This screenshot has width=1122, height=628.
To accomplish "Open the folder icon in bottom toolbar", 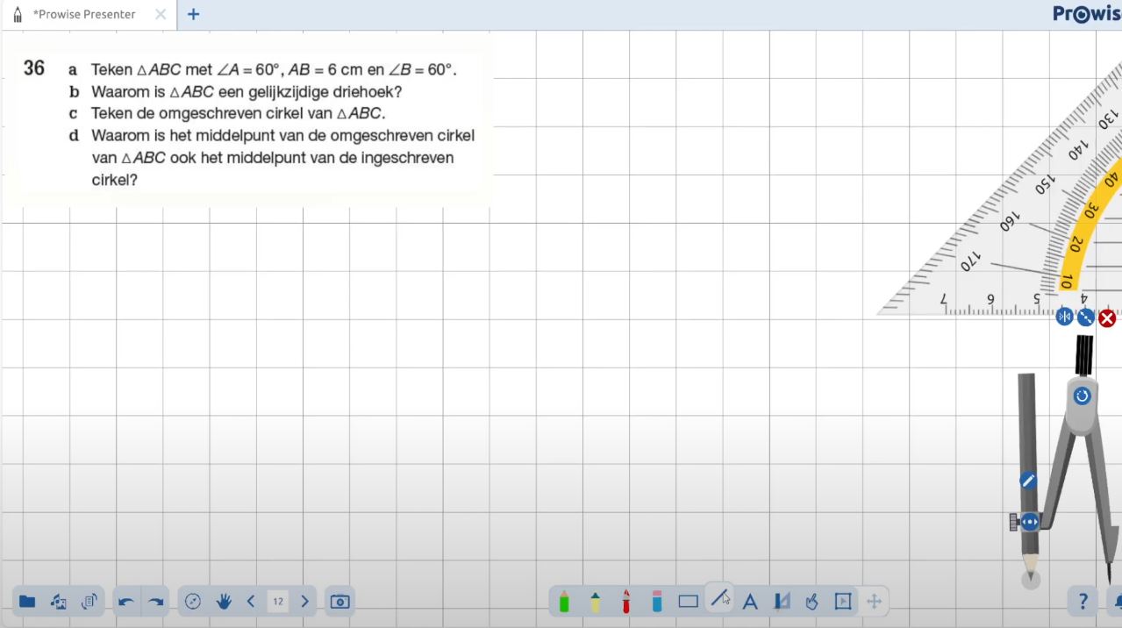I will point(27,601).
